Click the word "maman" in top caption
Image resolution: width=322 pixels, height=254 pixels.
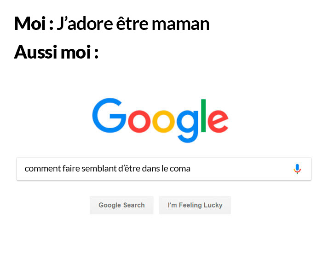[x=180, y=24]
